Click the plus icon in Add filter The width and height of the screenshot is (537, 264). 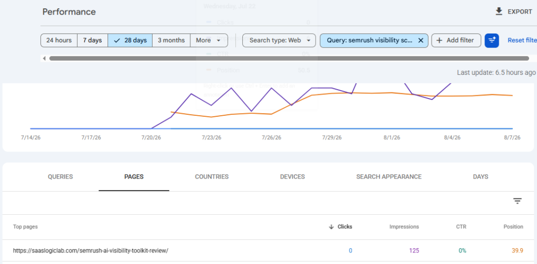[439, 40]
